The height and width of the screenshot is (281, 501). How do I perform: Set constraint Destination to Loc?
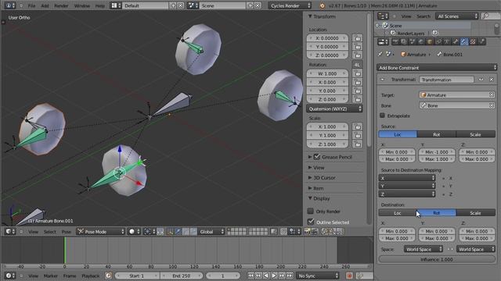coord(398,213)
